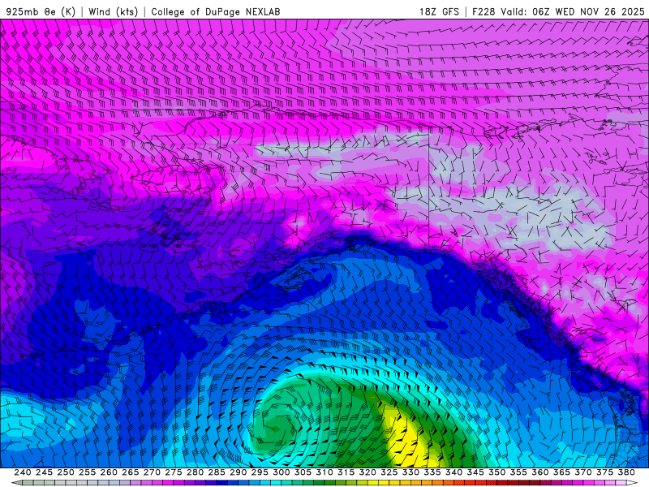Pick the 335 color scale number
This screenshot has width=649, height=487.
432,472
